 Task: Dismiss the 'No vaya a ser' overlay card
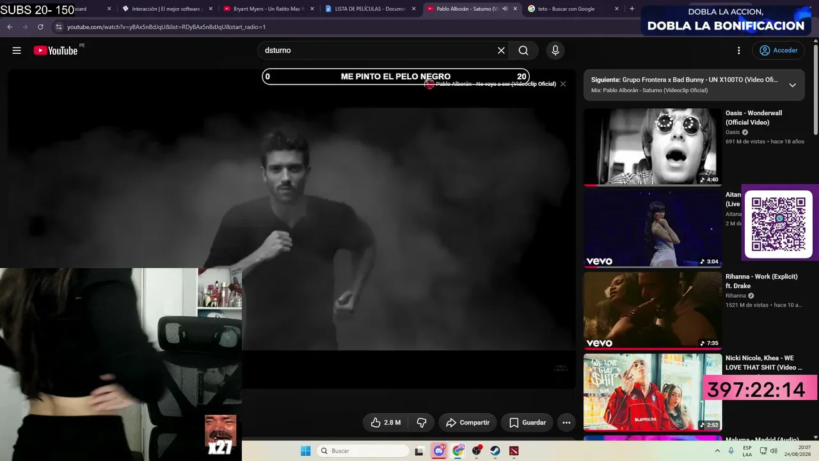pos(563,84)
